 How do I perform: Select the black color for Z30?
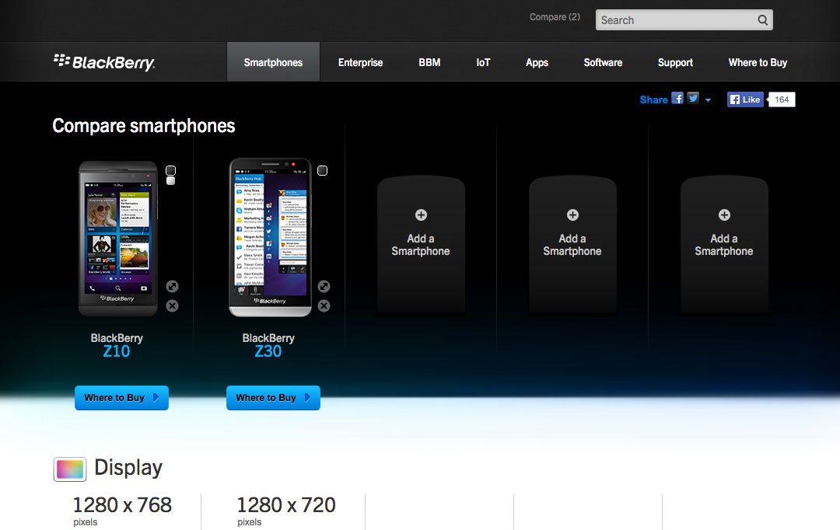pos(322,170)
